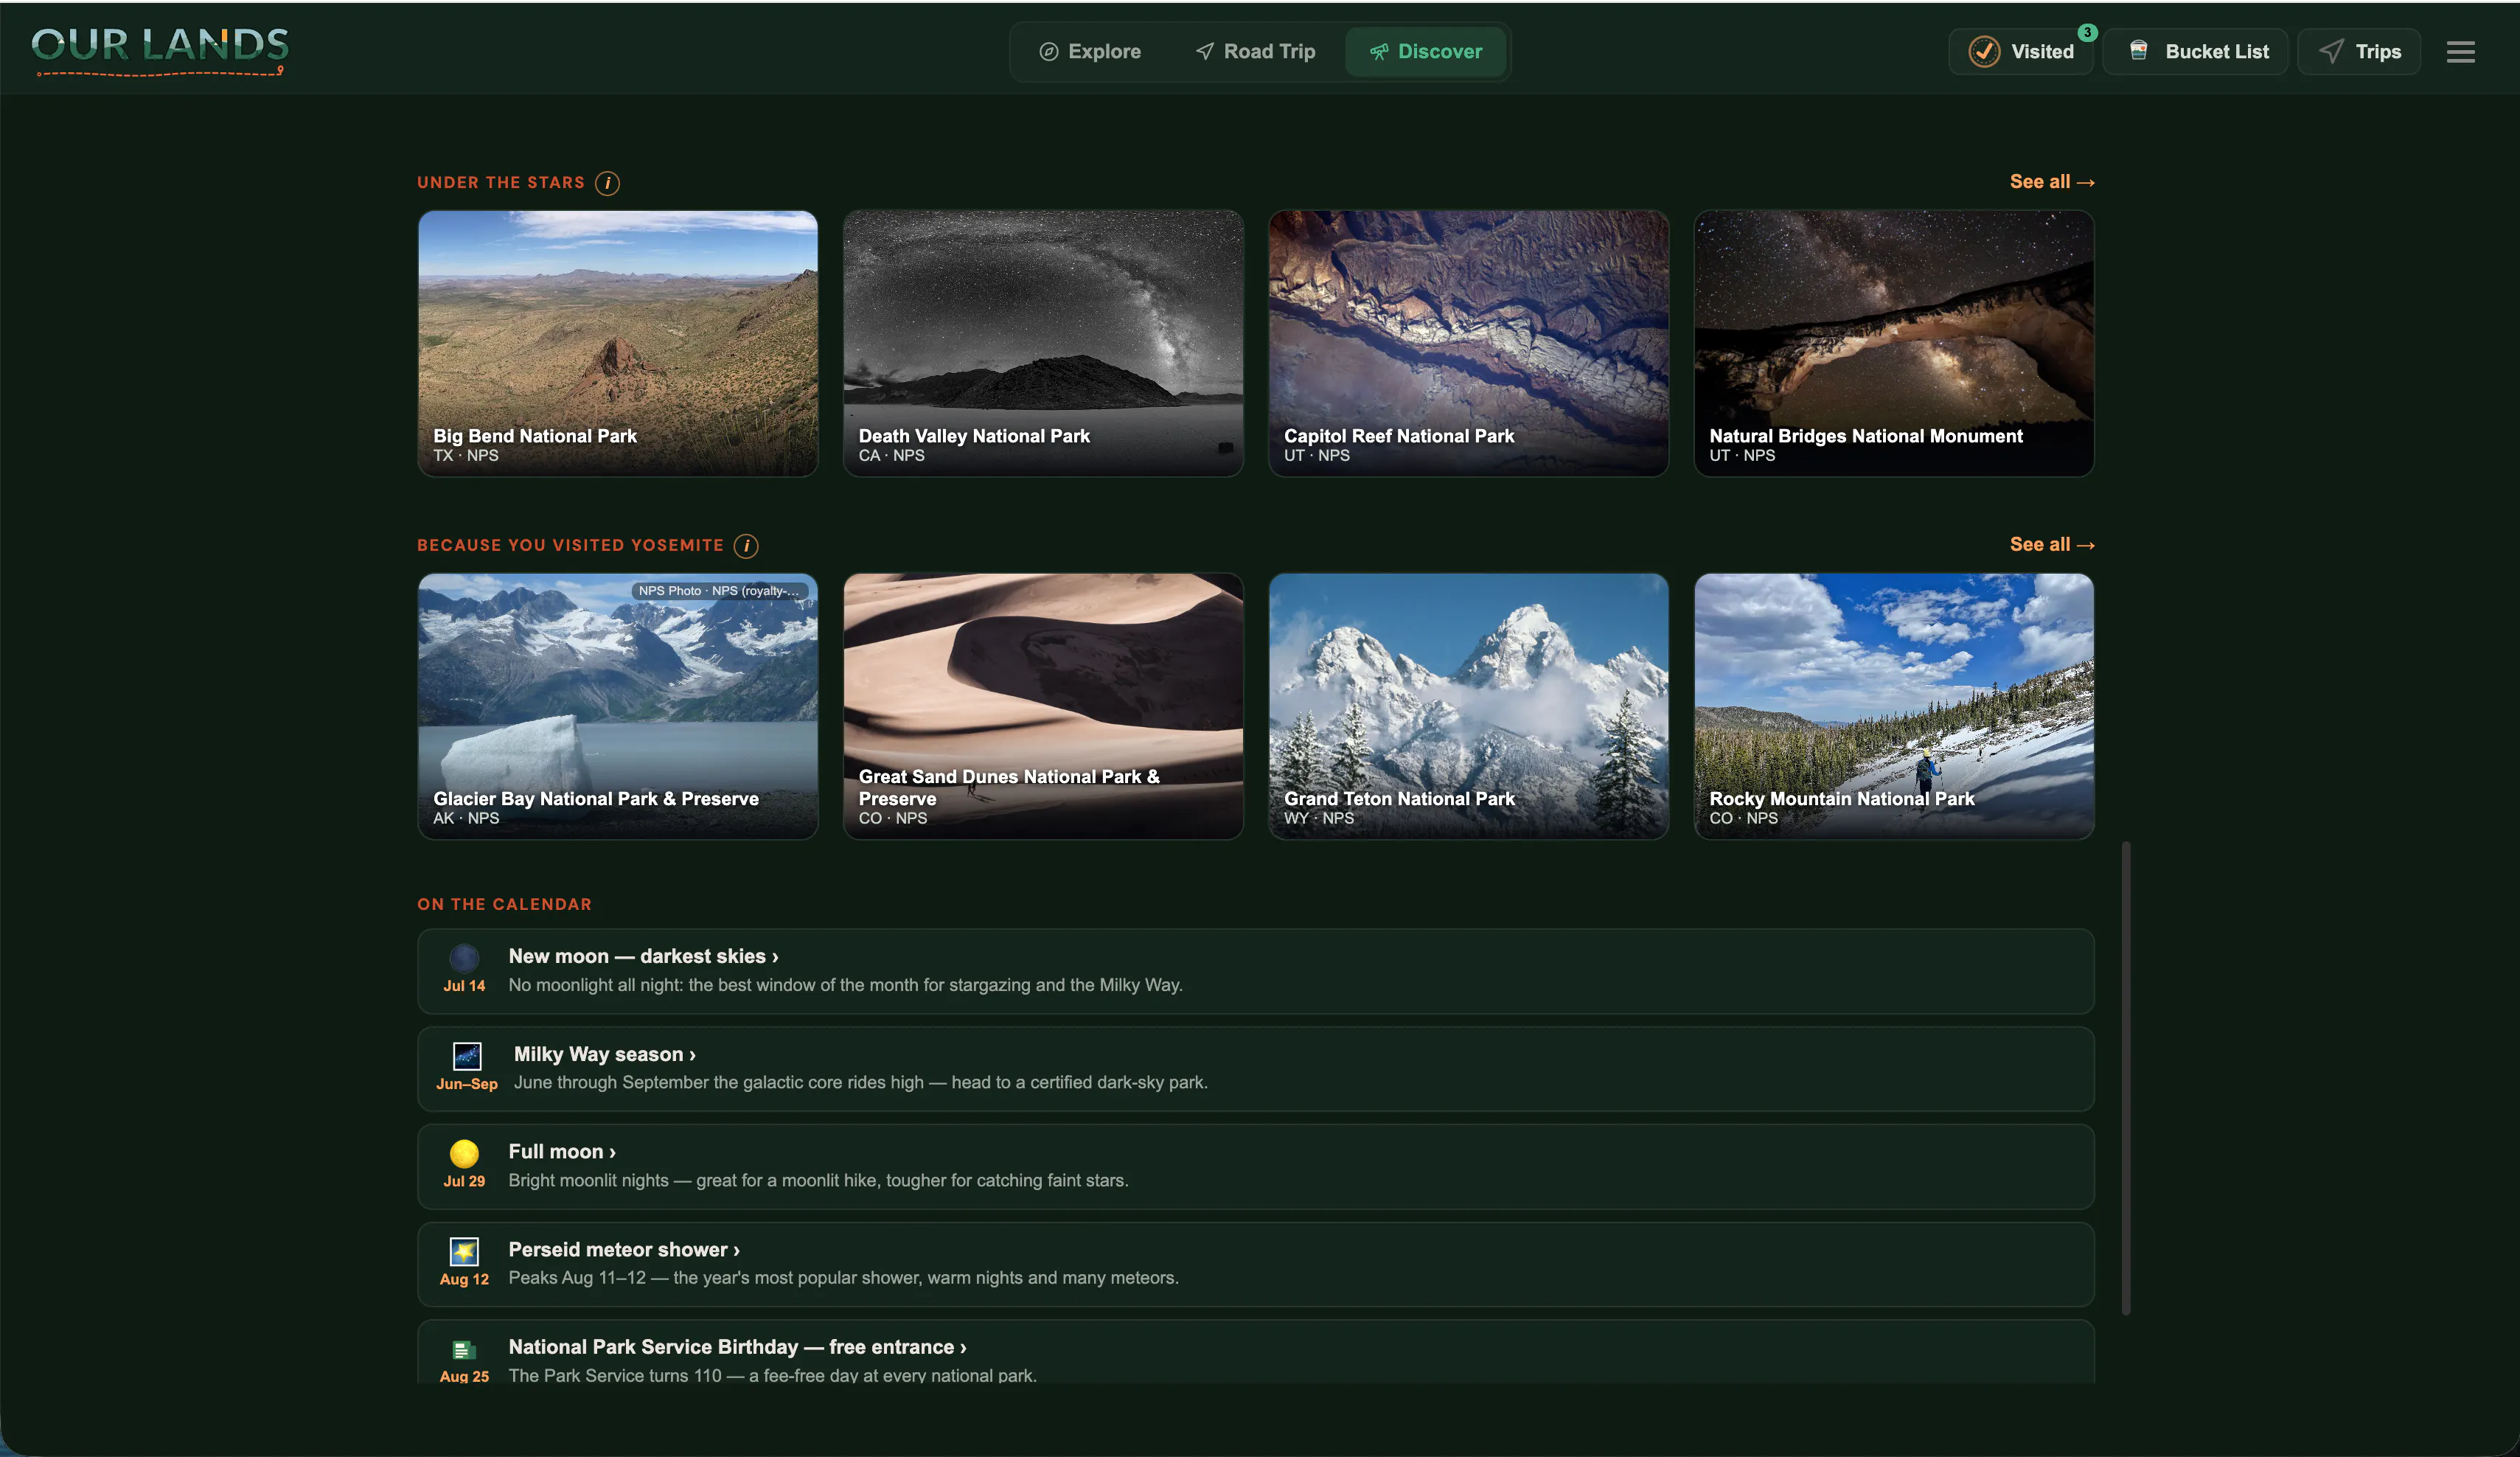Click the Jul 29 date label
Viewport: 2520px width, 1457px height.
(464, 1181)
